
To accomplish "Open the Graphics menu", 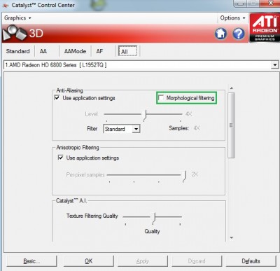I will pos(17,18).
